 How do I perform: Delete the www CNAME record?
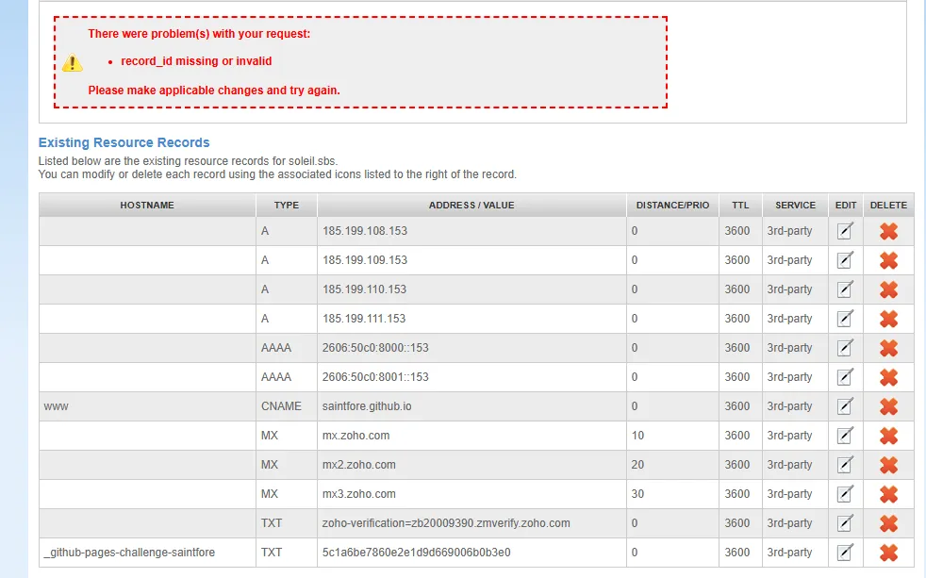[x=888, y=406]
